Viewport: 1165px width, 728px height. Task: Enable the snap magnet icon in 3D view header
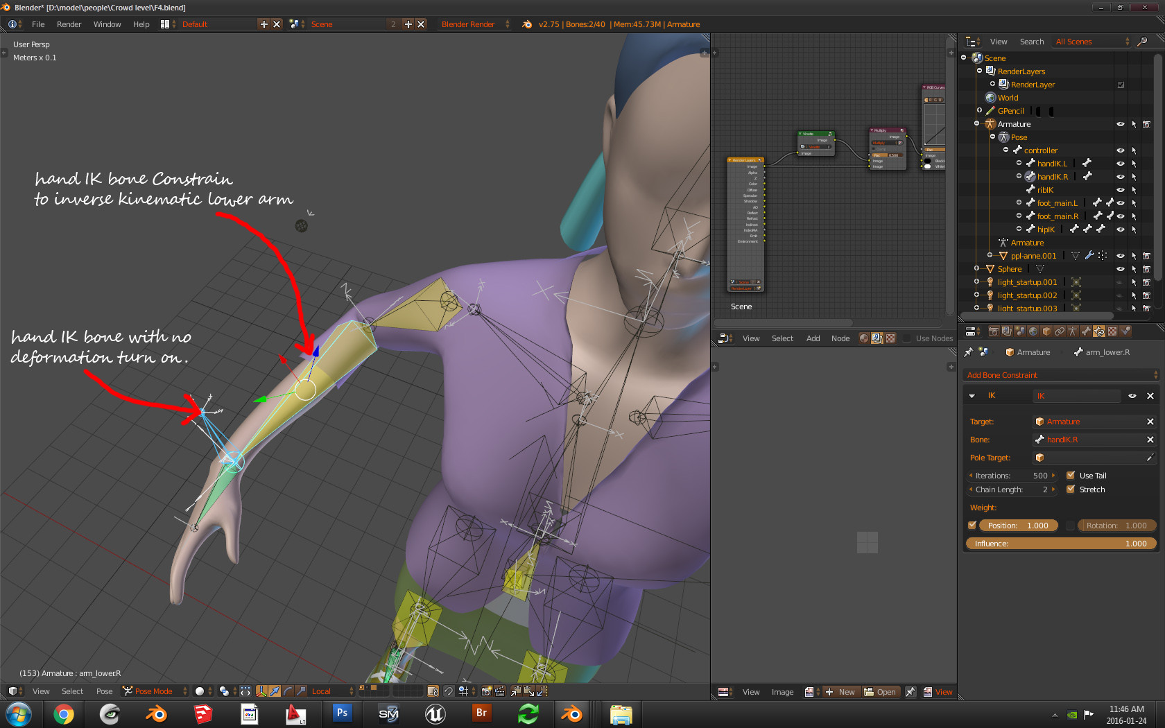(x=449, y=691)
